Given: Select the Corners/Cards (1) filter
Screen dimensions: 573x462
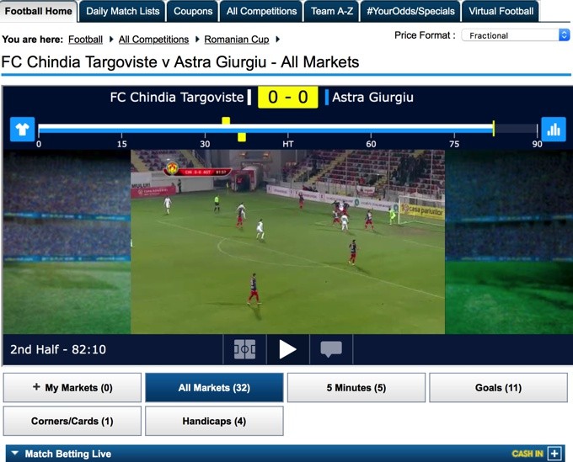Looking at the screenshot, I should [72, 421].
